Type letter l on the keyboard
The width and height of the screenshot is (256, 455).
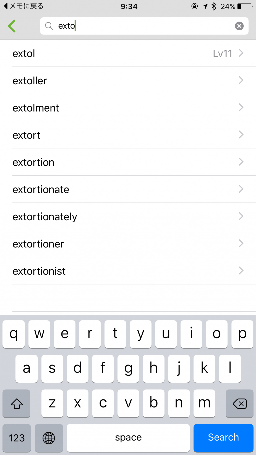[x=230, y=369]
